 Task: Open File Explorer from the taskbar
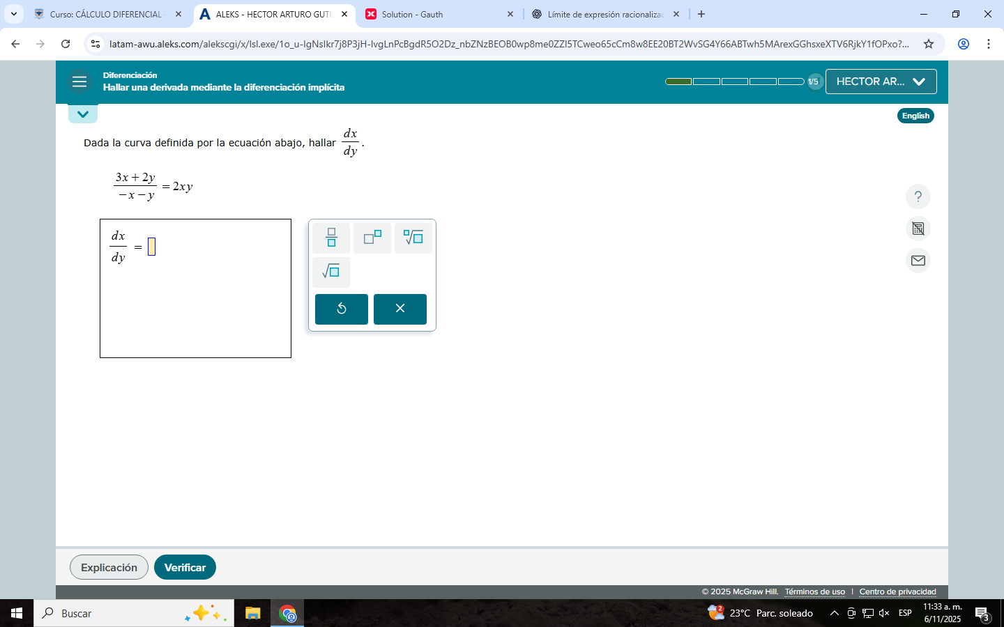[x=252, y=614]
